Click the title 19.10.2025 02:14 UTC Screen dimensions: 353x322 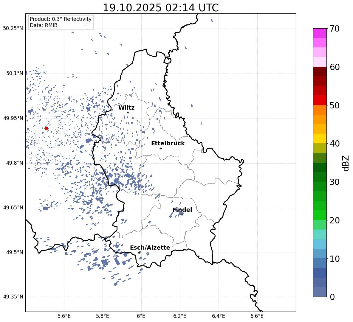coord(160,8)
